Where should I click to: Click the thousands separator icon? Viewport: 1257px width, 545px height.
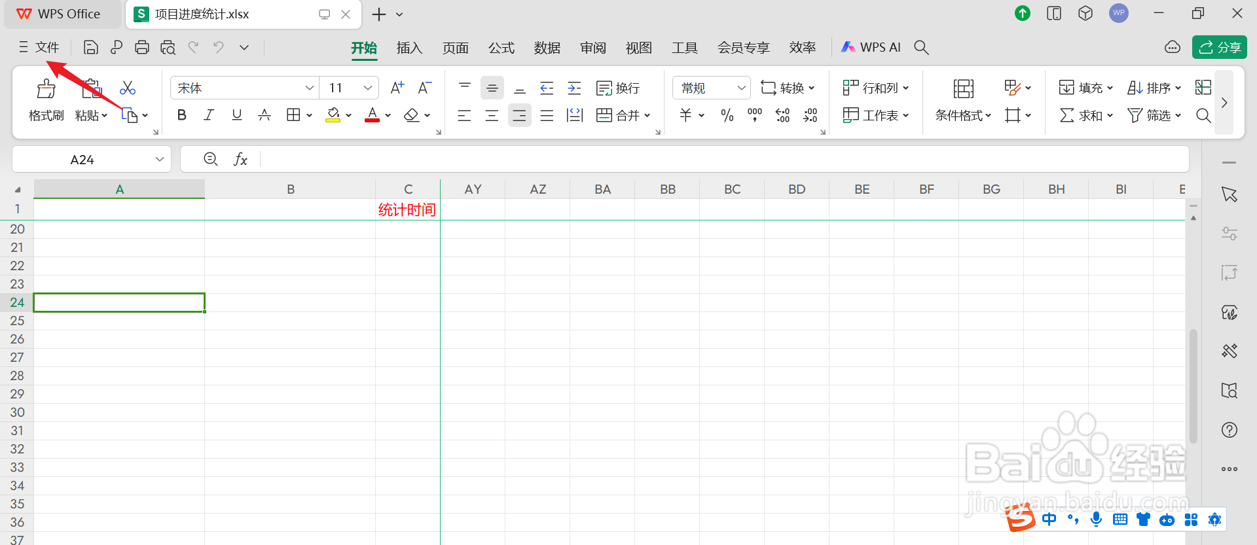coord(755,115)
